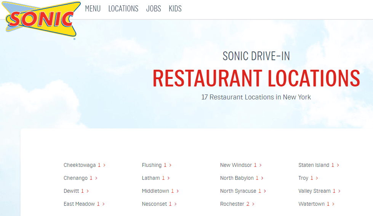373x216 pixels.
Task: Open the Middletown locations link
Action: 160,191
